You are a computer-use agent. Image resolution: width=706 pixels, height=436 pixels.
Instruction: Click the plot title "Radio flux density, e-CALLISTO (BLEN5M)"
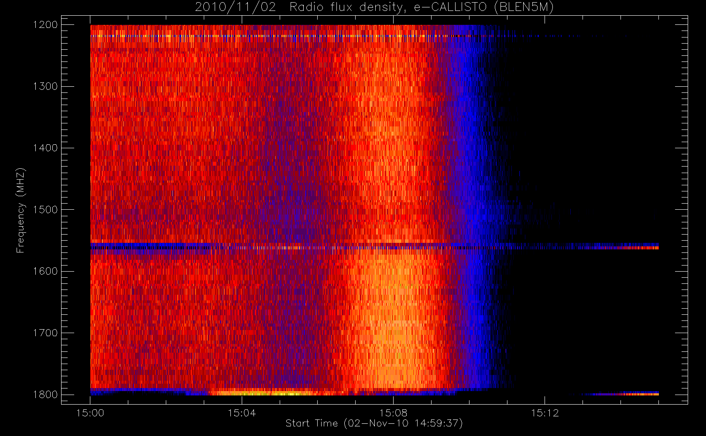pyautogui.click(x=422, y=7)
